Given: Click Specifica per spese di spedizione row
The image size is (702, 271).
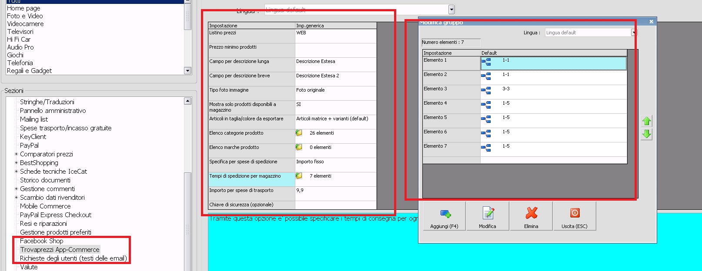Looking at the screenshot, I should click(x=292, y=165).
